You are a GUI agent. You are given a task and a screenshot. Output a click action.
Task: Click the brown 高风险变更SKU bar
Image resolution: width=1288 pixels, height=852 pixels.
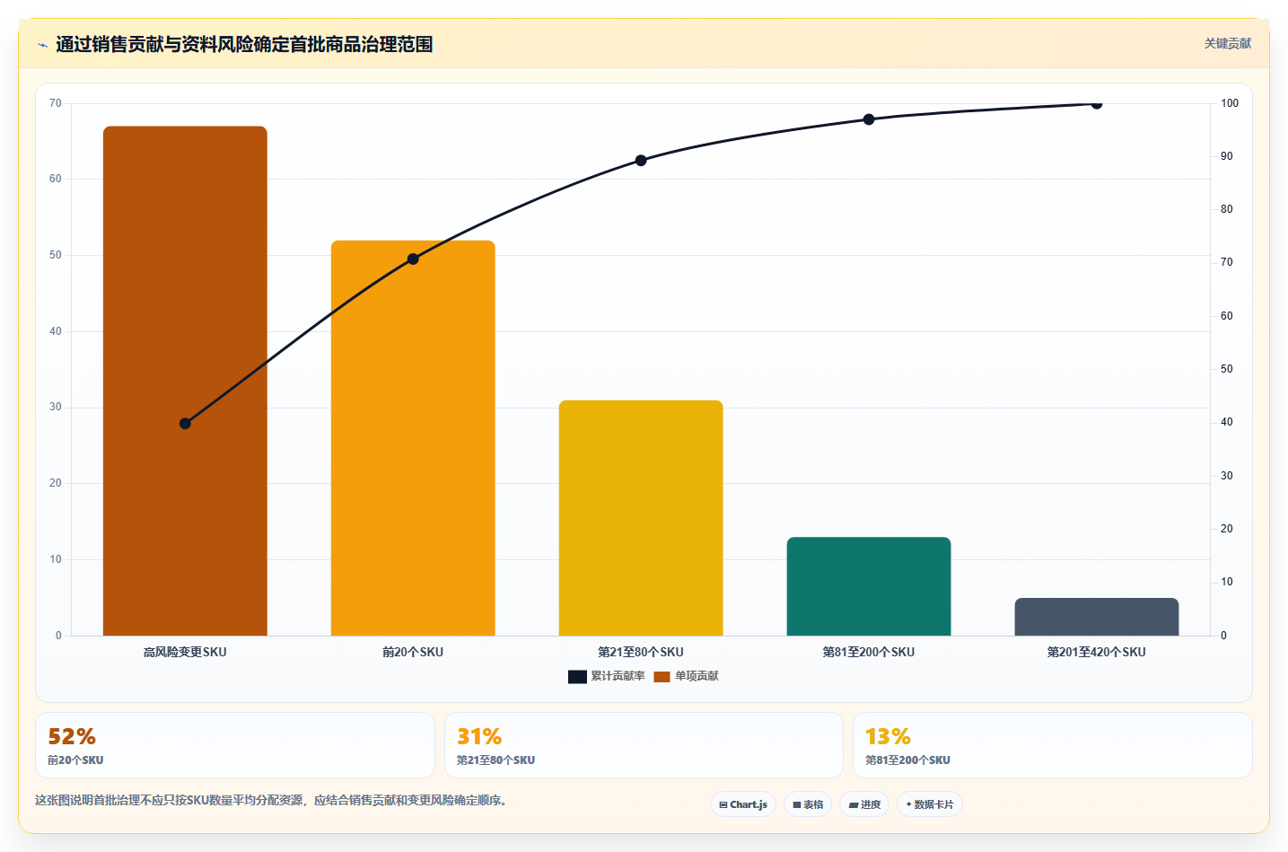click(185, 381)
